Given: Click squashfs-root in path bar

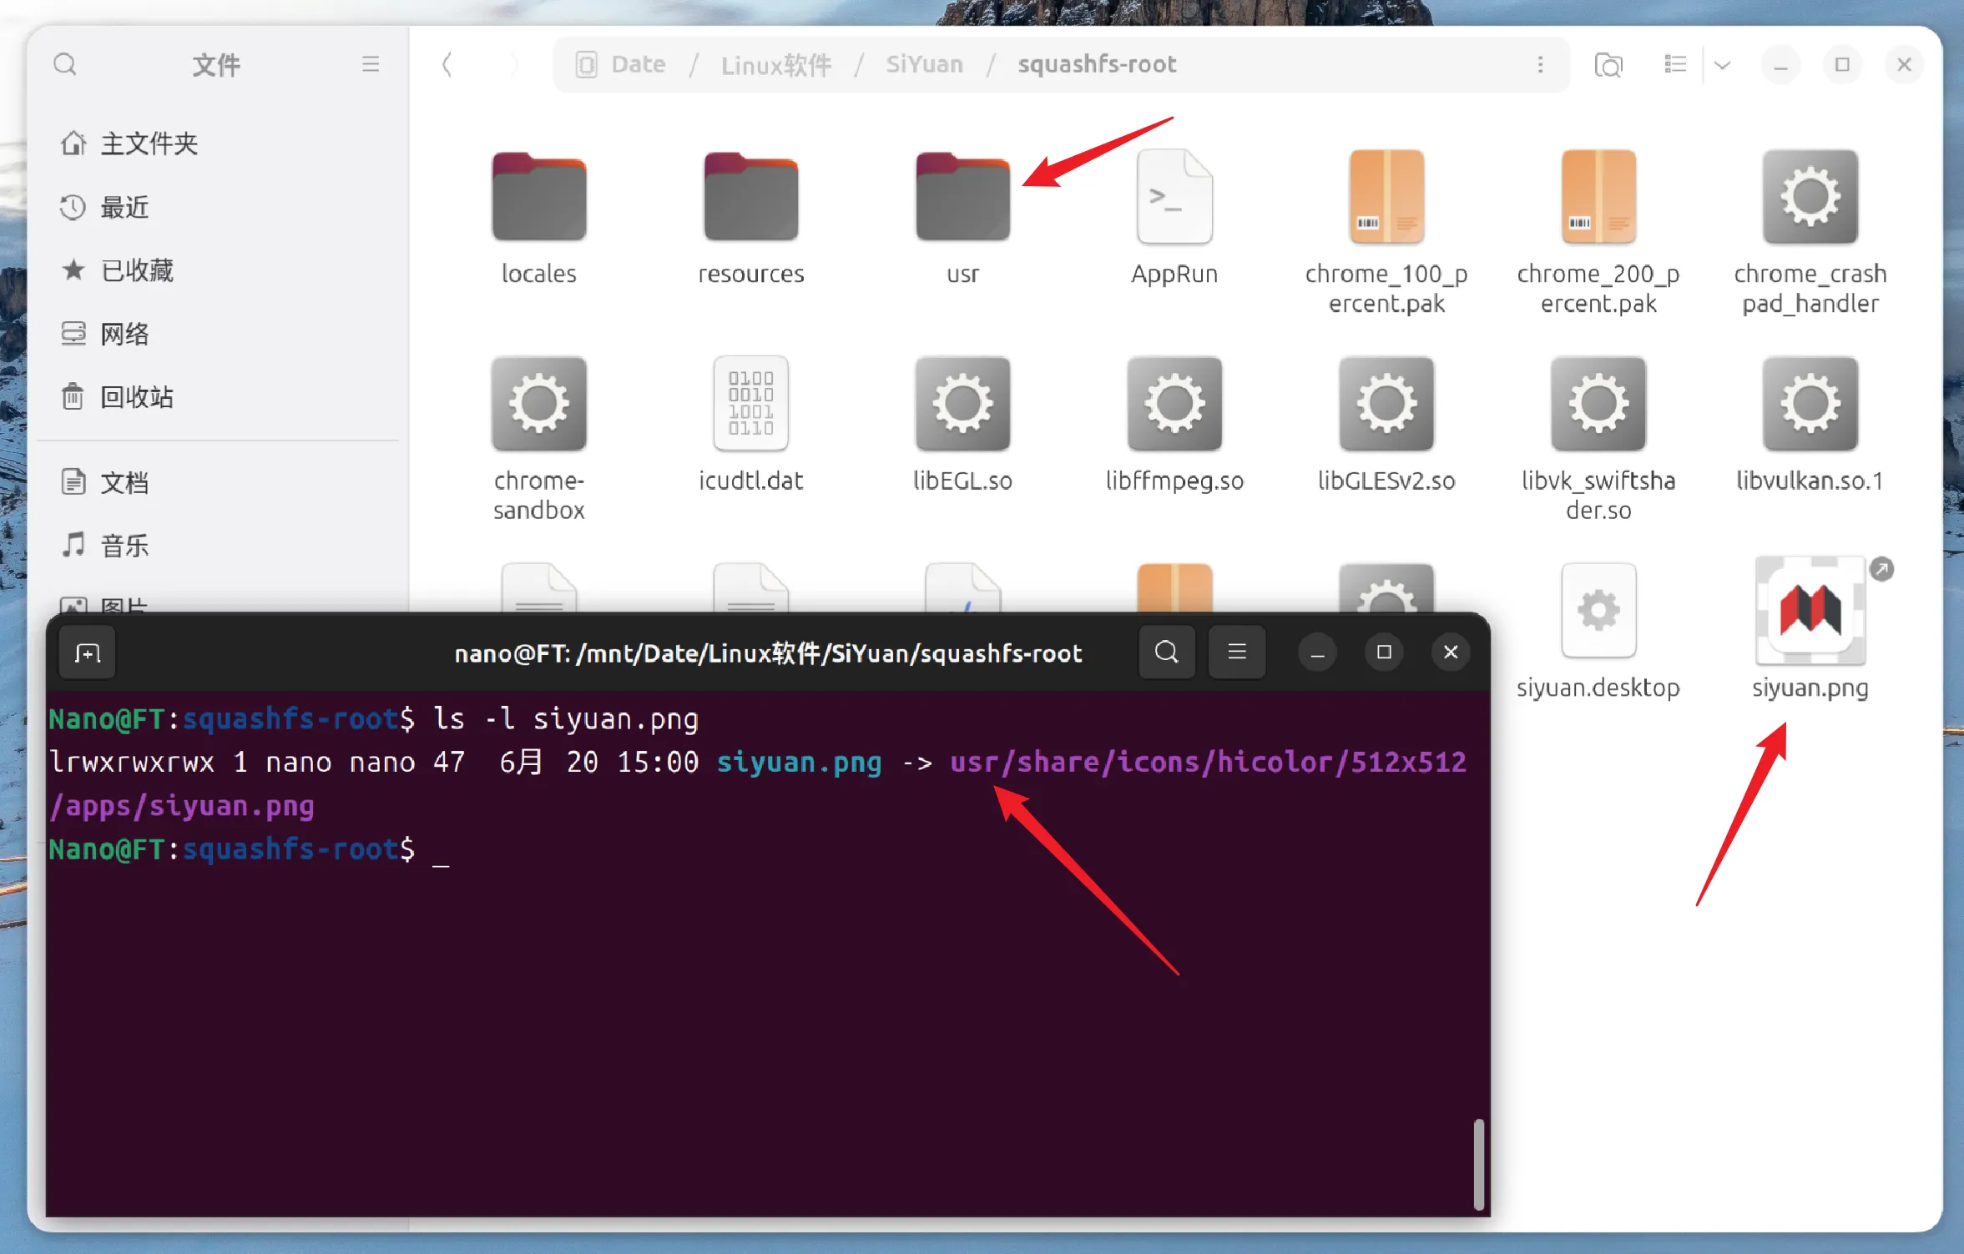Looking at the screenshot, I should [x=1097, y=64].
